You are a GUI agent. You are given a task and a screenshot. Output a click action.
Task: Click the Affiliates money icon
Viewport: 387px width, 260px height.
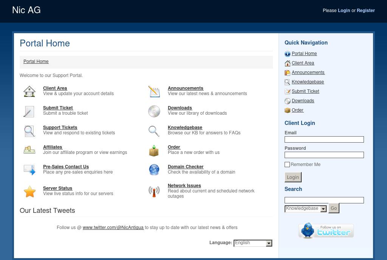coord(29,150)
